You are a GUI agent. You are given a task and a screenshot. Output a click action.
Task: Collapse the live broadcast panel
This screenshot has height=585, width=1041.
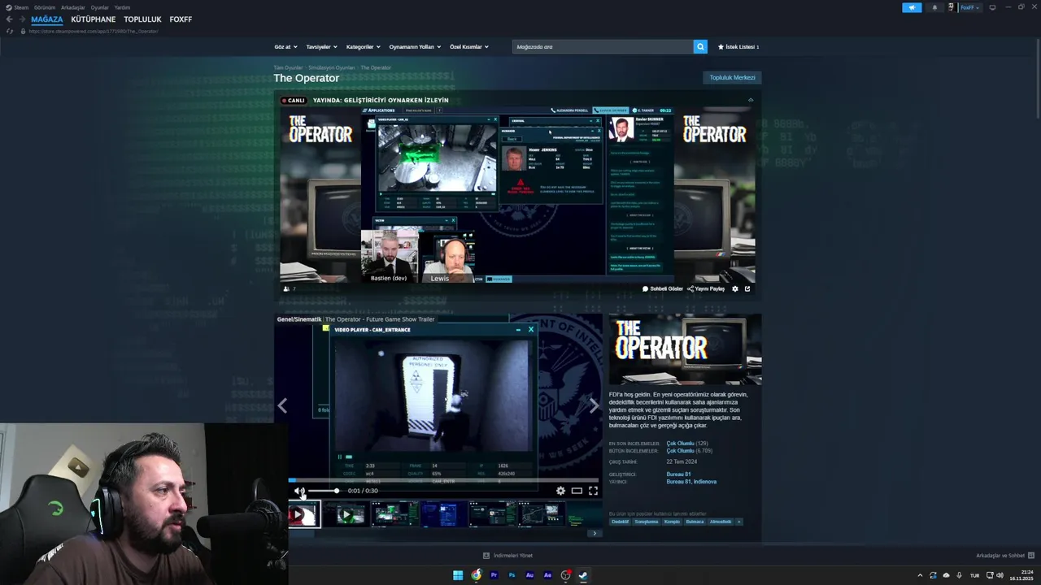tap(751, 100)
